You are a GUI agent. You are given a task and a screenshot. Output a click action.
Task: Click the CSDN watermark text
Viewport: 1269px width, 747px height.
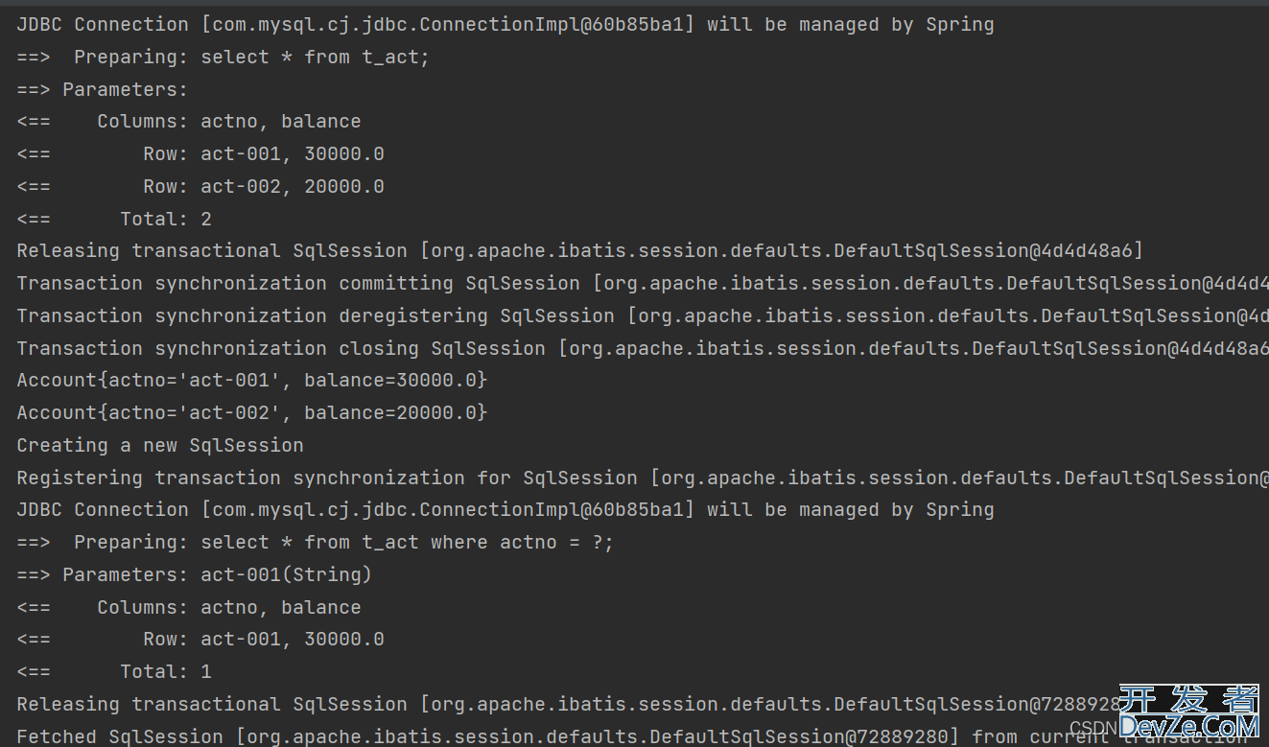pyautogui.click(x=1093, y=728)
